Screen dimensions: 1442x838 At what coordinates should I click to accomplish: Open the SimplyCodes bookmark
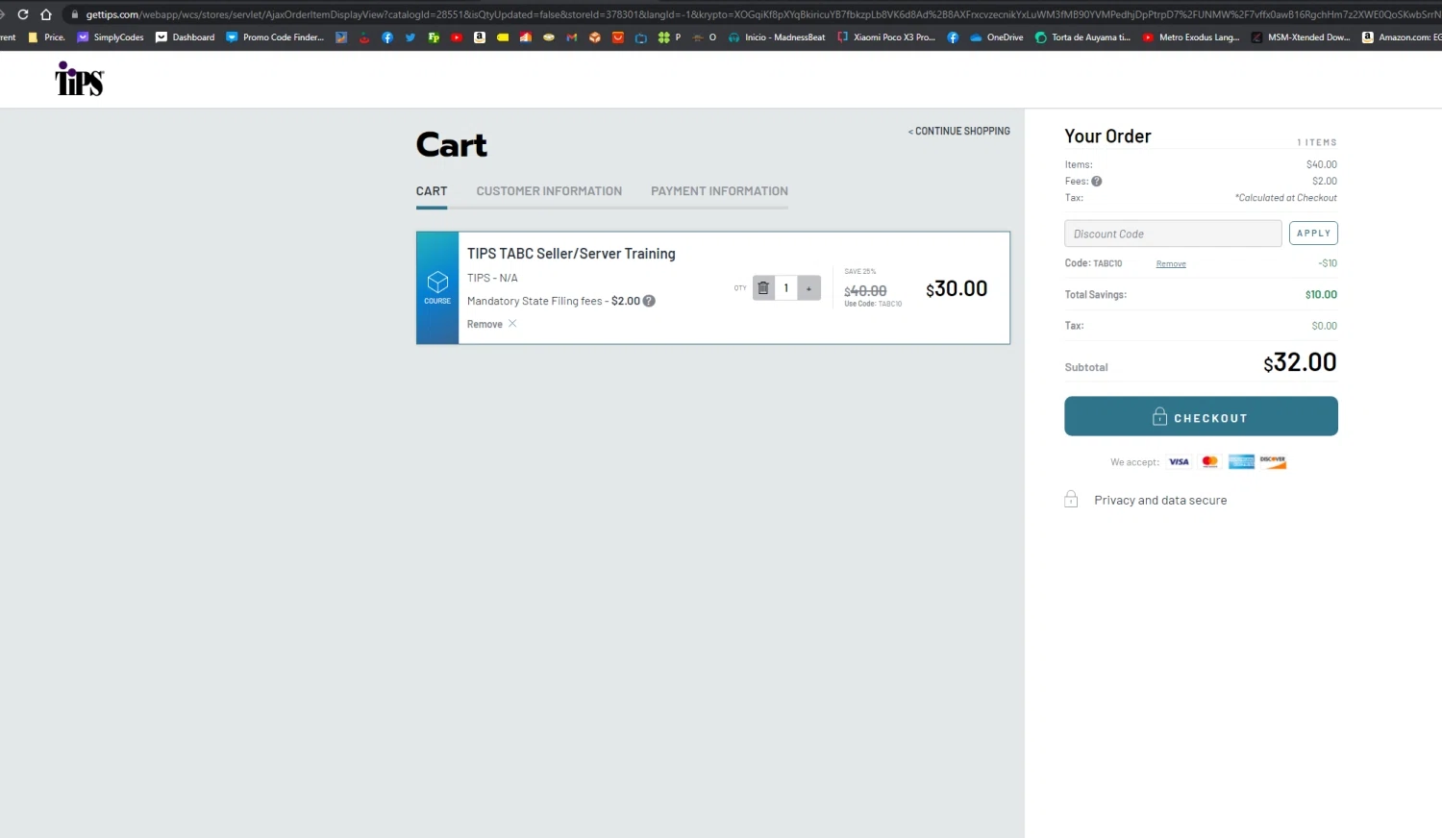coord(111,37)
